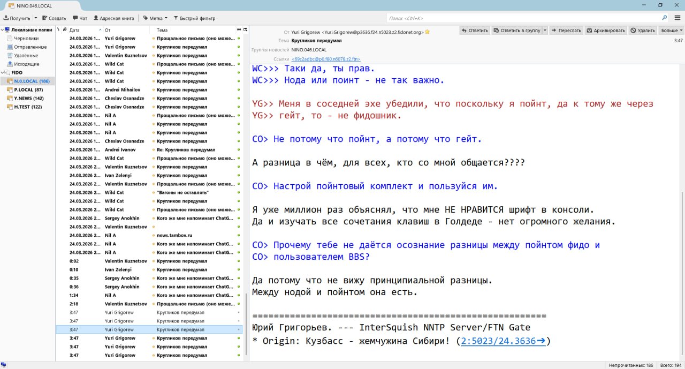Image resolution: width=685 pixels, height=369 pixels.
Task: Open the hamburger application menu
Action: pos(678,18)
